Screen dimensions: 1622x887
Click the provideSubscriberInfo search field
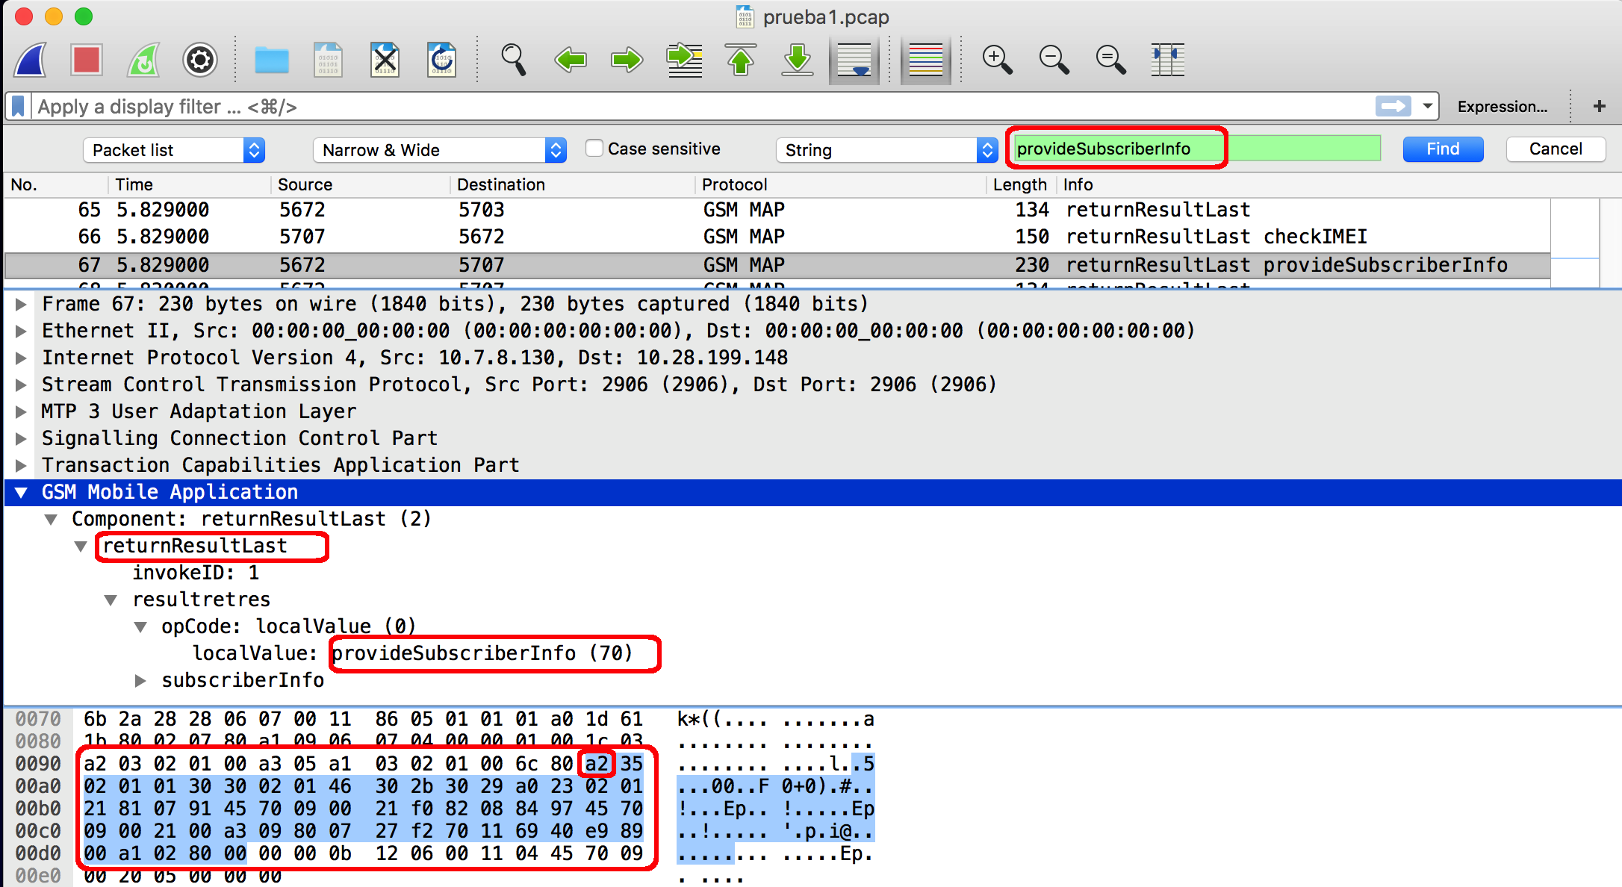[1196, 149]
